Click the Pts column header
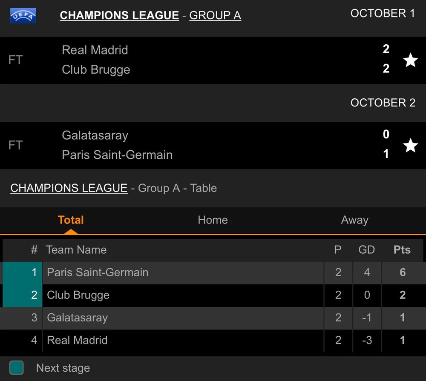The width and height of the screenshot is (426, 381). pos(402,250)
